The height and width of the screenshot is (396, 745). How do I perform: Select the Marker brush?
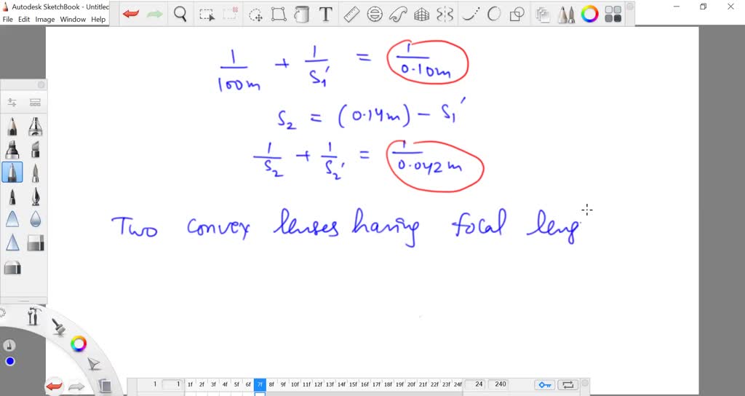12,150
